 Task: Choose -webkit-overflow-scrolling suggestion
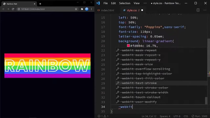click(161, 69)
